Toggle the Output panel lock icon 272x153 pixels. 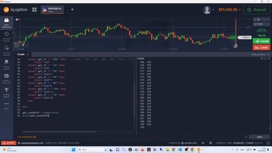tap(265, 59)
